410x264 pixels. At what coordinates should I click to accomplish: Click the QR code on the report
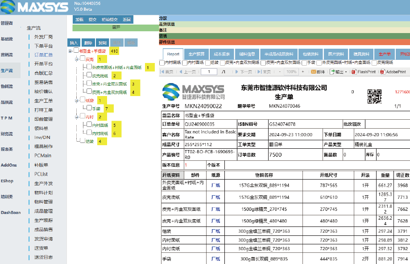pyautogui.click(x=374, y=96)
